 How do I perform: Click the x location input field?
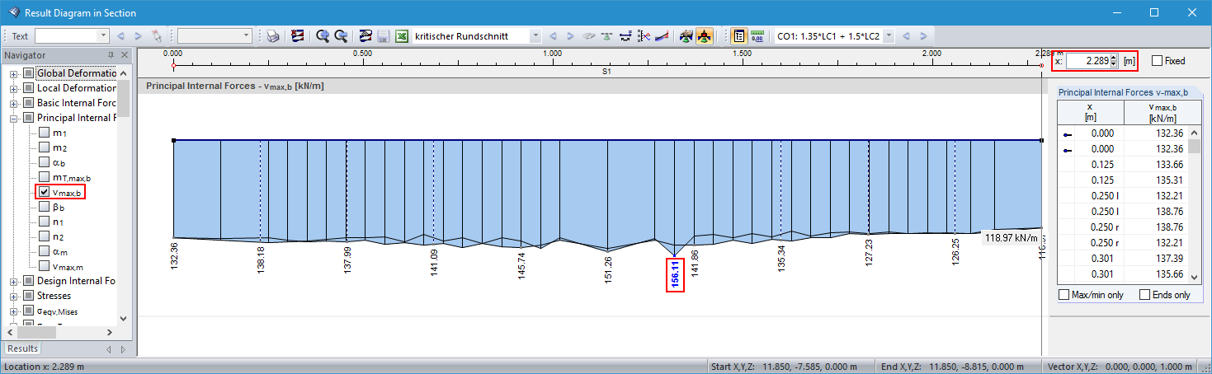[x=1087, y=60]
